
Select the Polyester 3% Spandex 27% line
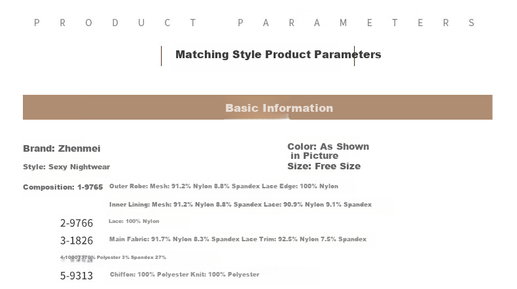pyautogui.click(x=113, y=258)
